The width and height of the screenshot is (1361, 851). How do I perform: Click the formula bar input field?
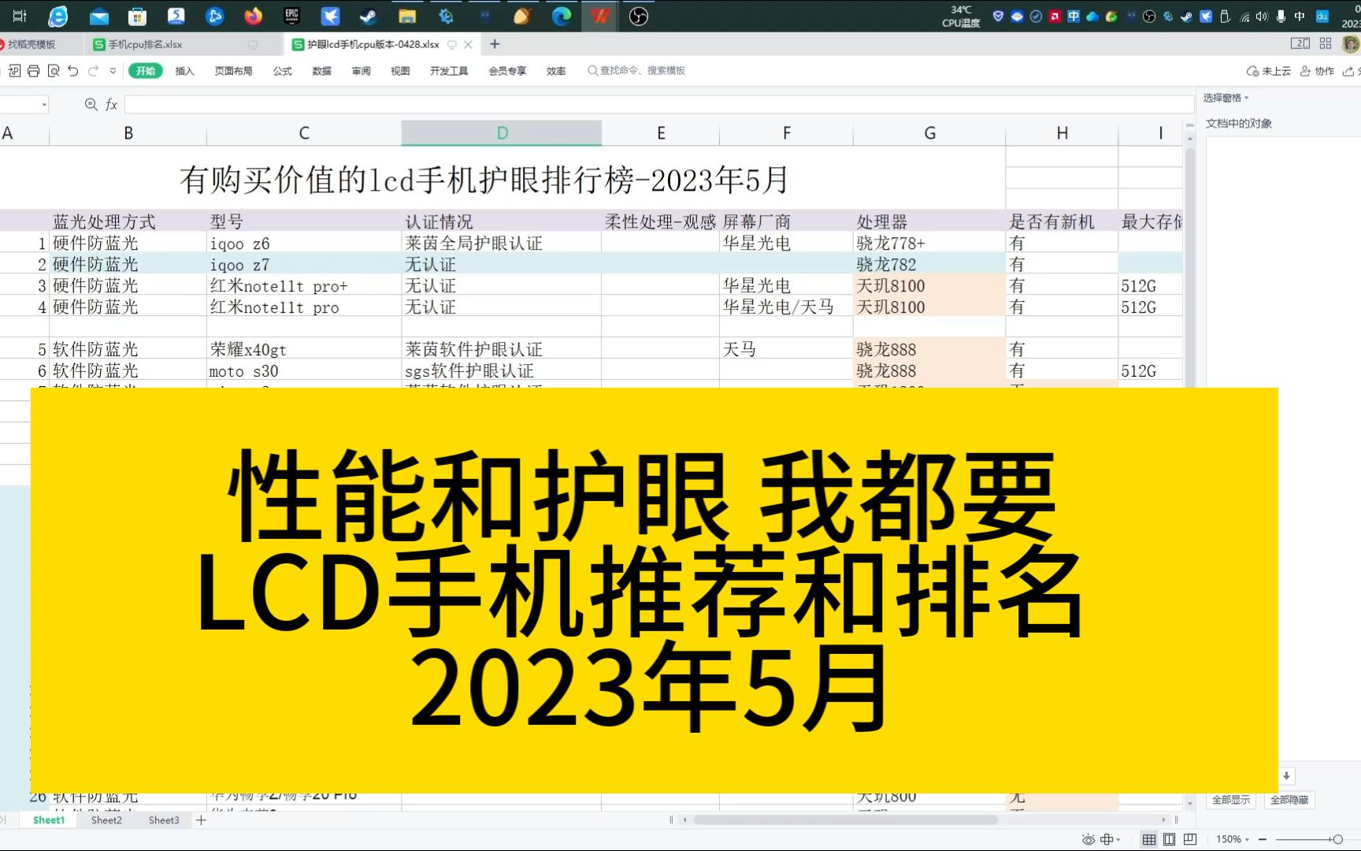(x=659, y=104)
